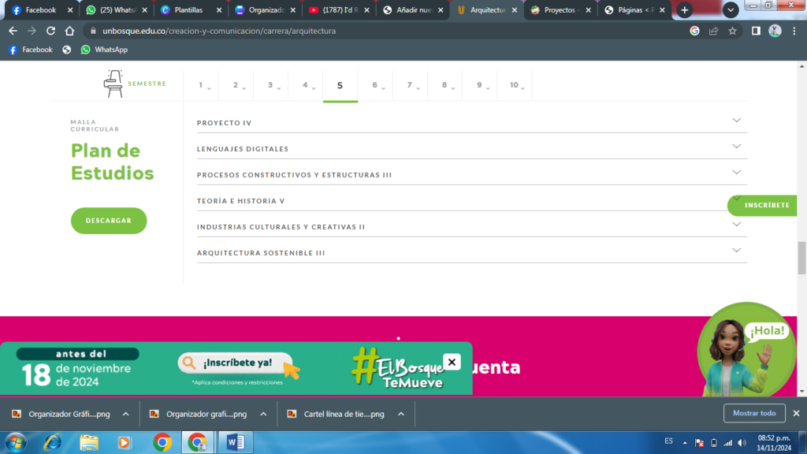Reload the page with the browser refresh icon
This screenshot has height=454, width=807.
(x=50, y=31)
